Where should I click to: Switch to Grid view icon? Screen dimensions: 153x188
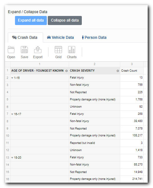point(58,50)
